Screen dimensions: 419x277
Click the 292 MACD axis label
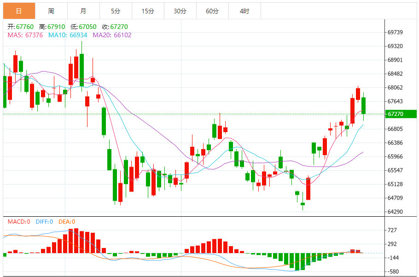point(392,244)
